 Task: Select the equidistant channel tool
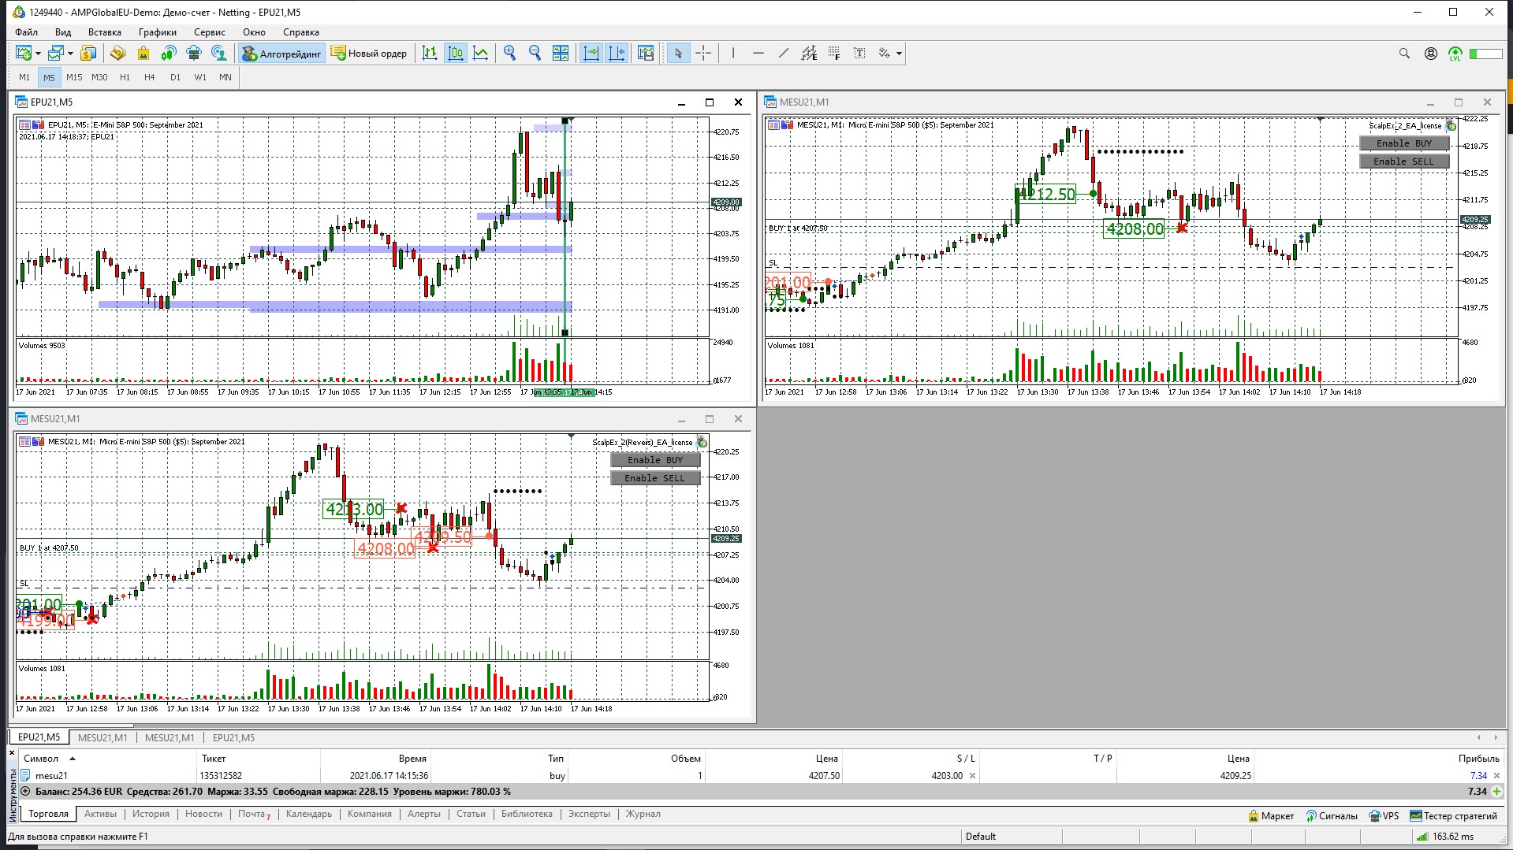pyautogui.click(x=809, y=53)
